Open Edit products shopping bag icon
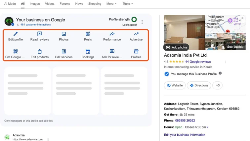The image size is (250, 141). click(40, 51)
